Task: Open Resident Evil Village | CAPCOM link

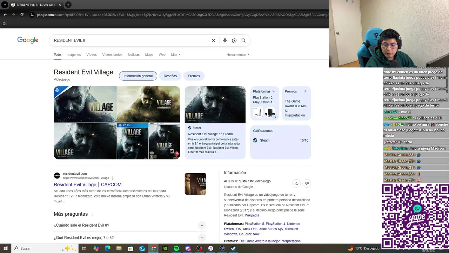Action: point(88,184)
